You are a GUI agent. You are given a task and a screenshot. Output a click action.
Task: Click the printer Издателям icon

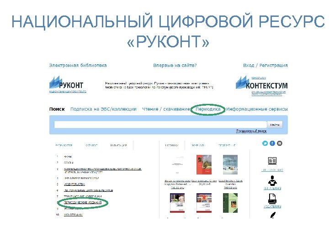pos(272,199)
